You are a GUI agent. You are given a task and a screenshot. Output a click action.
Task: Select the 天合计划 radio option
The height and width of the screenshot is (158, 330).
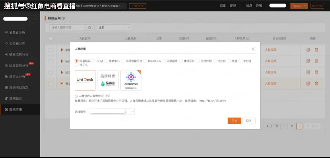(x=198, y=61)
